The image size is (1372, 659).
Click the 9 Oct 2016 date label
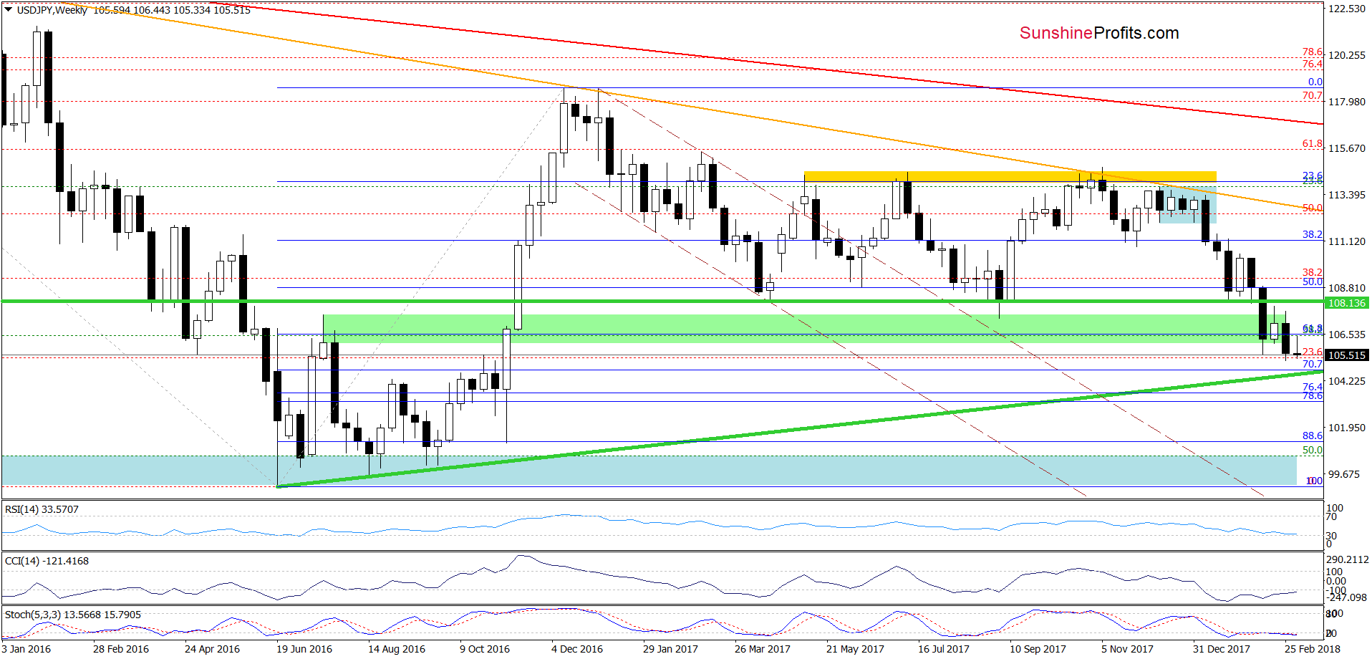pos(485,649)
